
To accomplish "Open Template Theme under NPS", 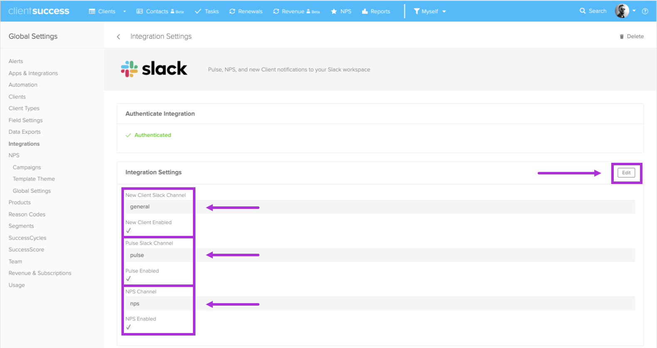I will 34,179.
